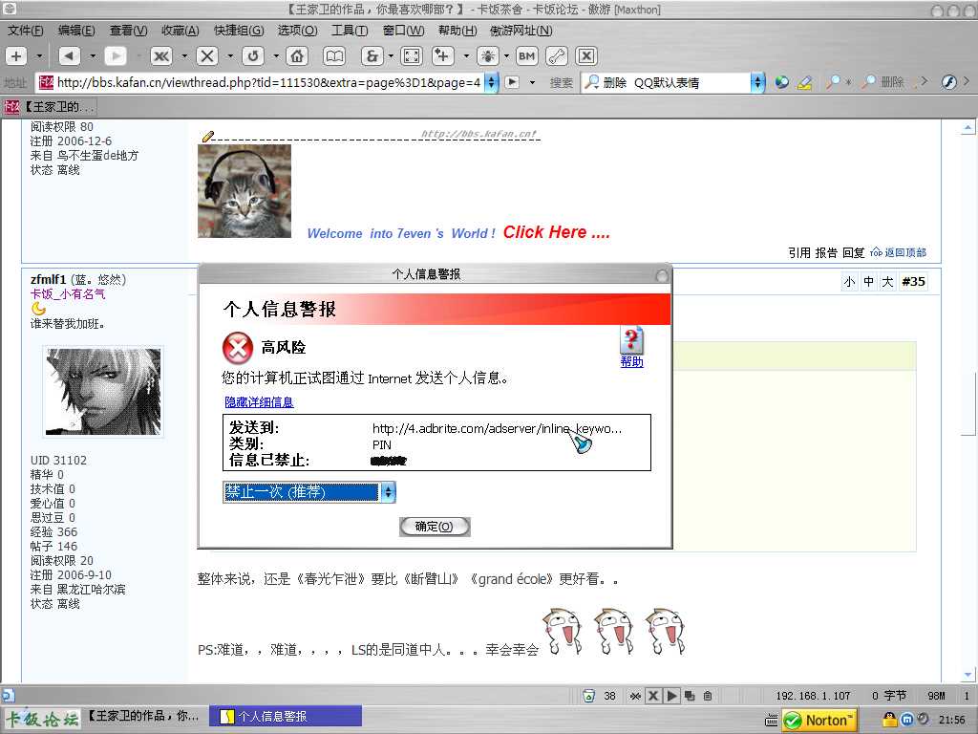Select the large font size option 大
The width and height of the screenshot is (978, 734).
pyautogui.click(x=887, y=282)
